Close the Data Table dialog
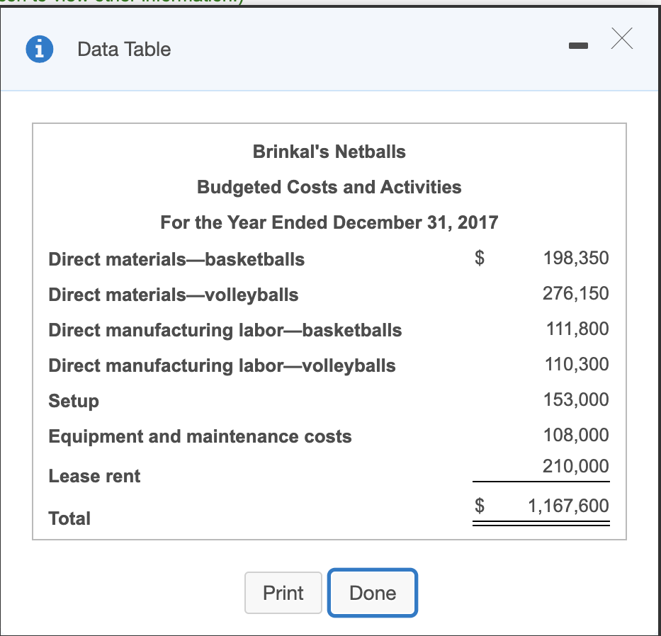661x636 pixels. [621, 39]
